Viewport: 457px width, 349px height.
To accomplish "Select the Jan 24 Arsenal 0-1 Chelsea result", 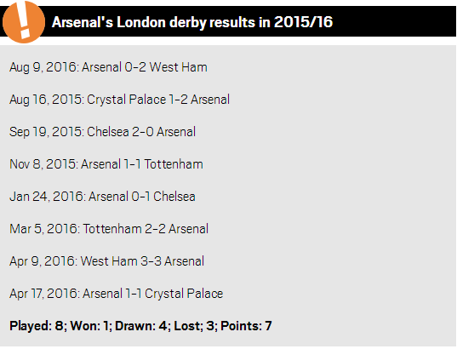I will pos(102,197).
